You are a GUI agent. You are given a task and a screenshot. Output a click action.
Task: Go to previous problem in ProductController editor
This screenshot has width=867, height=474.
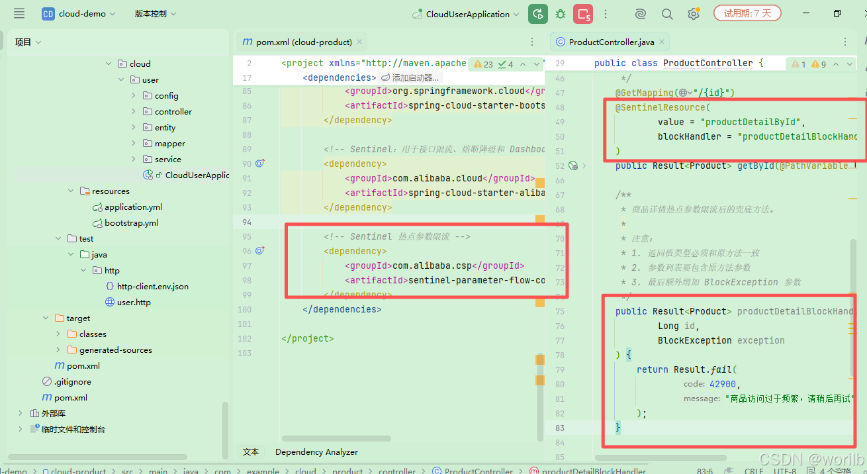pyautogui.click(x=835, y=64)
